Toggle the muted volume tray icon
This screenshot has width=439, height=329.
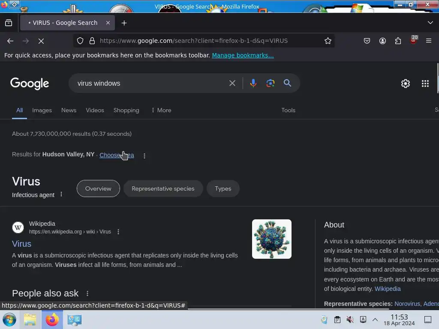(x=350, y=320)
